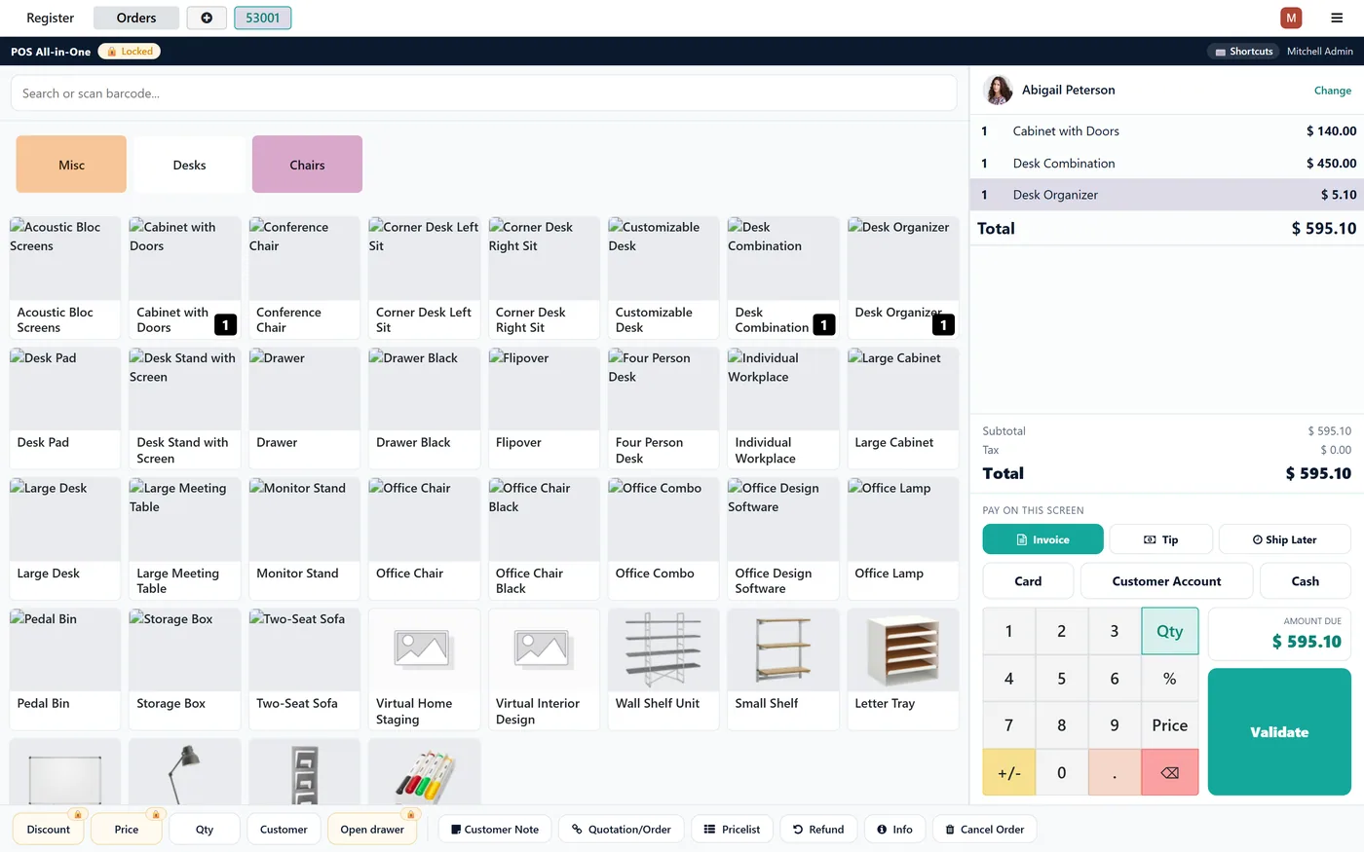Add a Customer Note

click(x=495, y=830)
